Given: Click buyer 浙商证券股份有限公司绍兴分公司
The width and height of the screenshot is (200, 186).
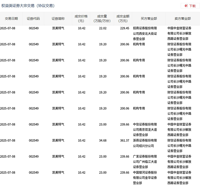Looking at the screenshot, I should coord(145,143).
